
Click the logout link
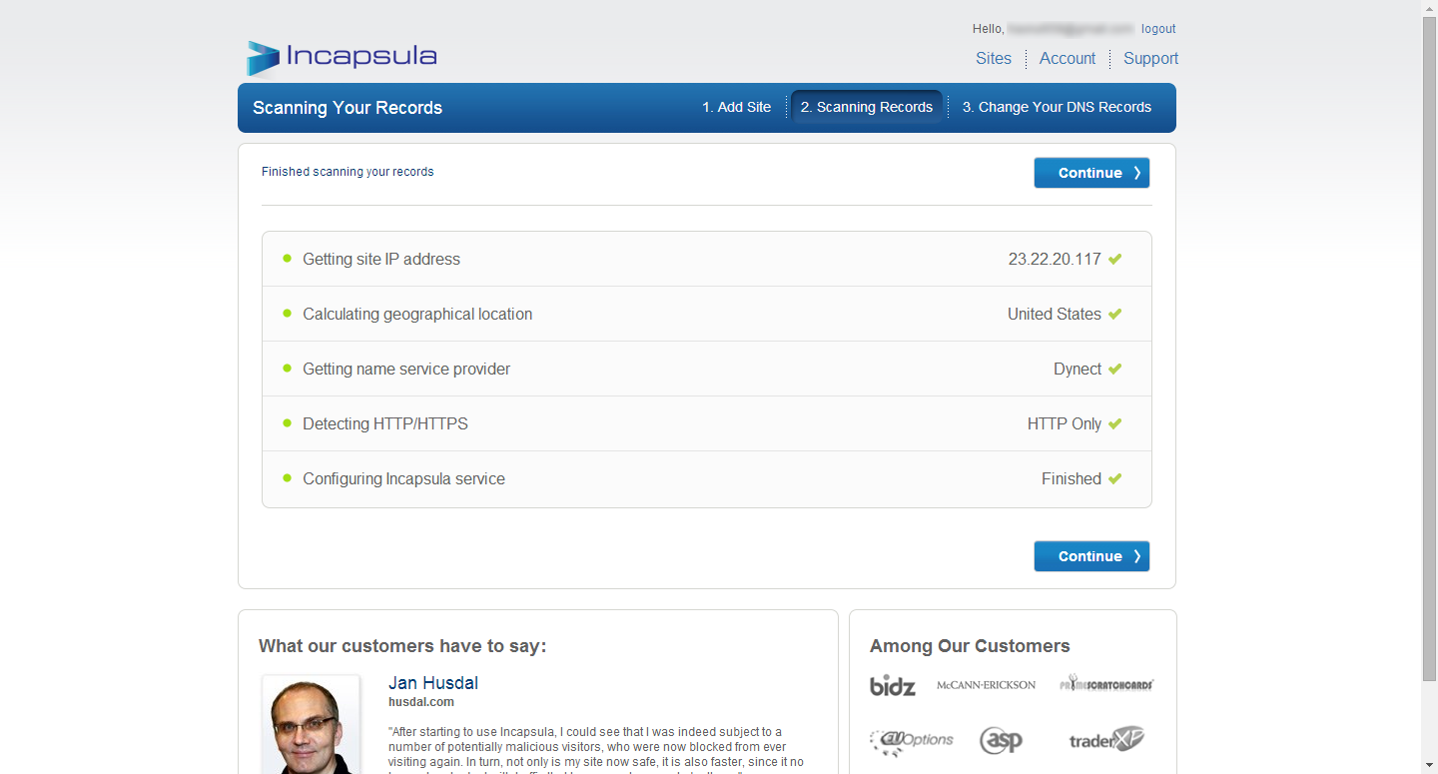1158,29
